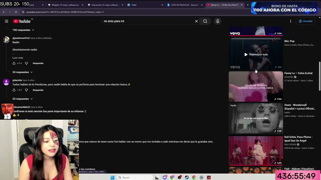321x180 pixels.
Task: Open the Chrome profile-badged taskbar icon
Action: 172,177
